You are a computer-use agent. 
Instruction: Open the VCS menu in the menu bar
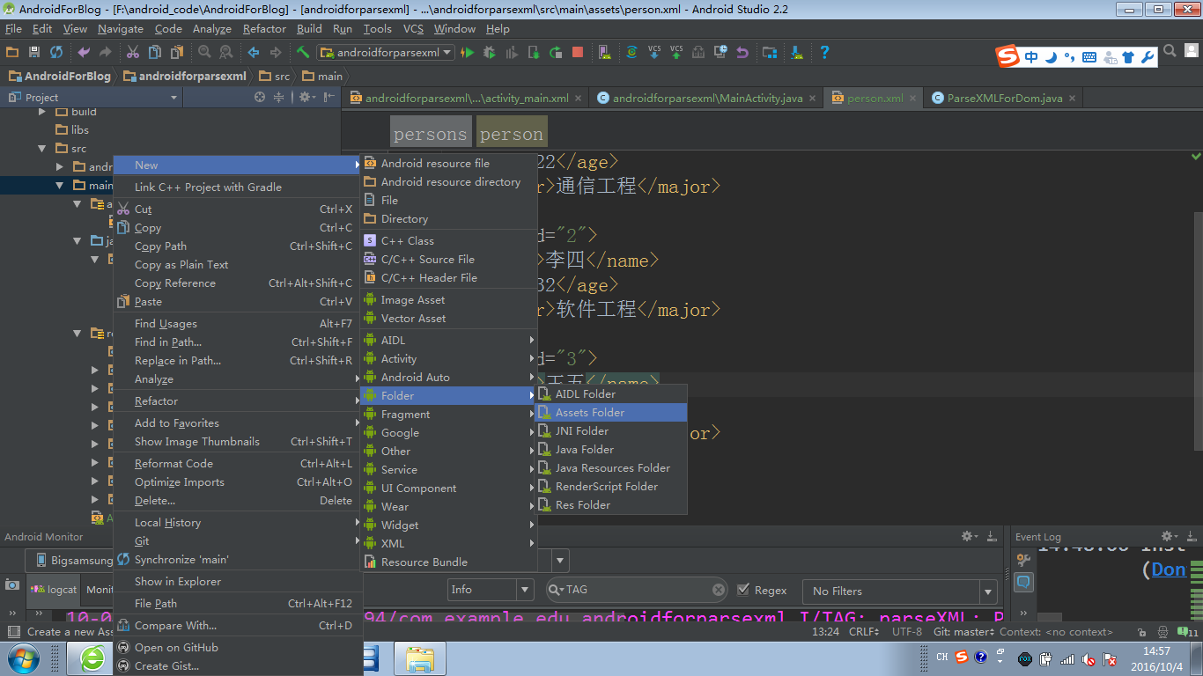[413, 29]
